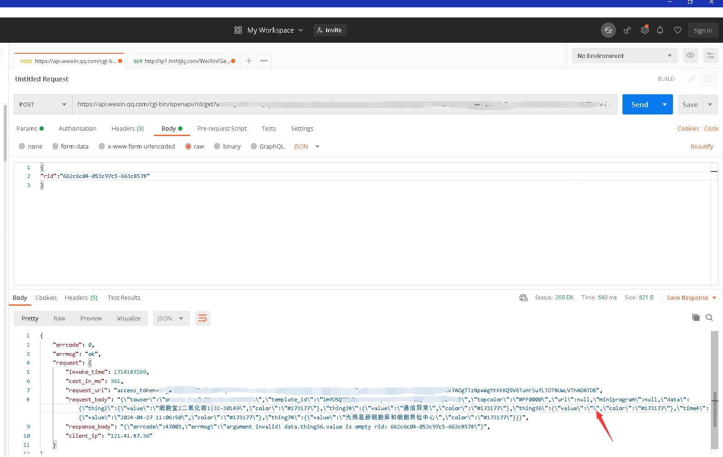Select the raw body radio option
723x457 pixels.
tap(188, 146)
